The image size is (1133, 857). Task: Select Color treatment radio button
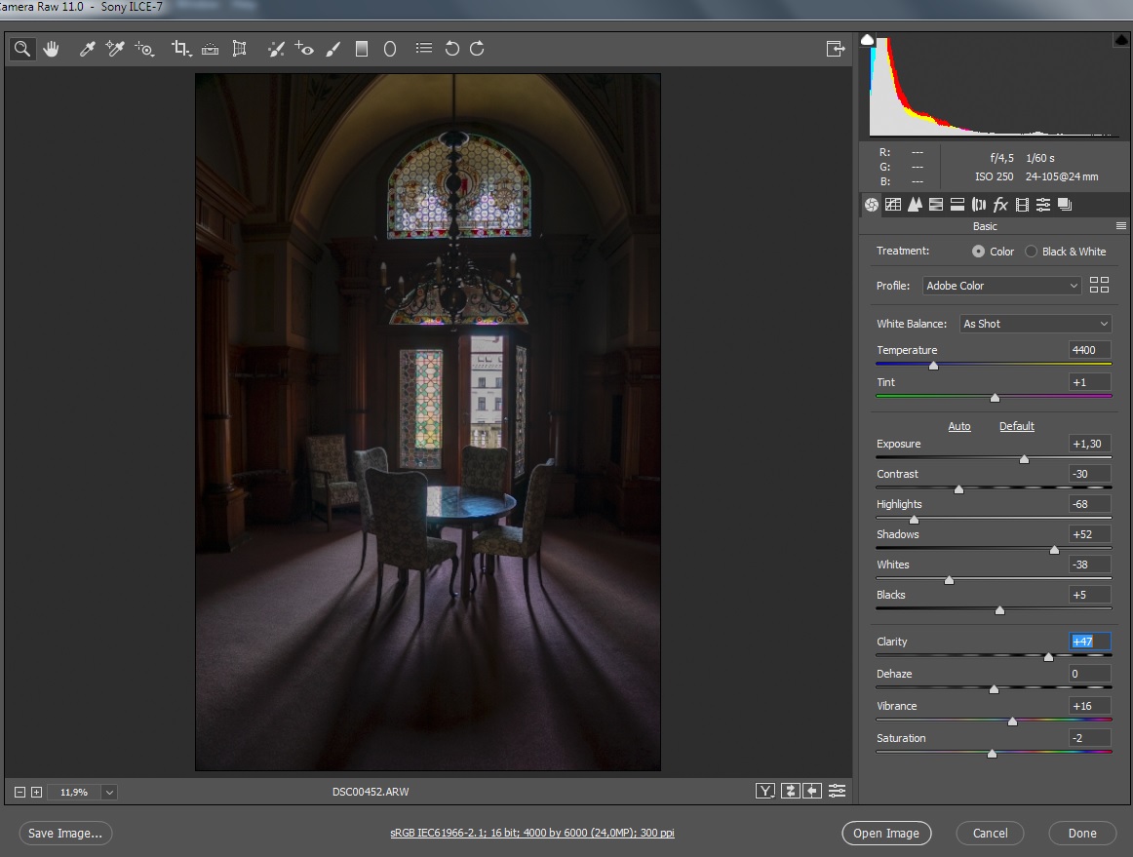[x=978, y=252]
